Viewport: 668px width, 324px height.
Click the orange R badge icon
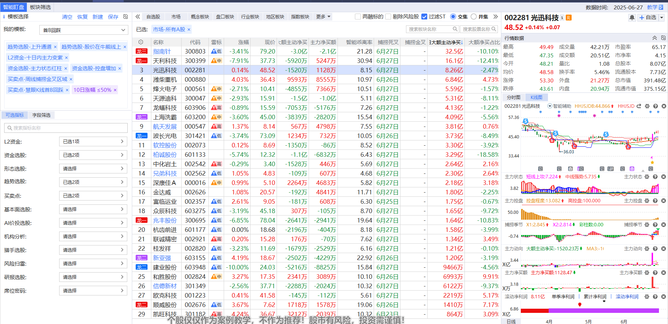tap(568, 18)
